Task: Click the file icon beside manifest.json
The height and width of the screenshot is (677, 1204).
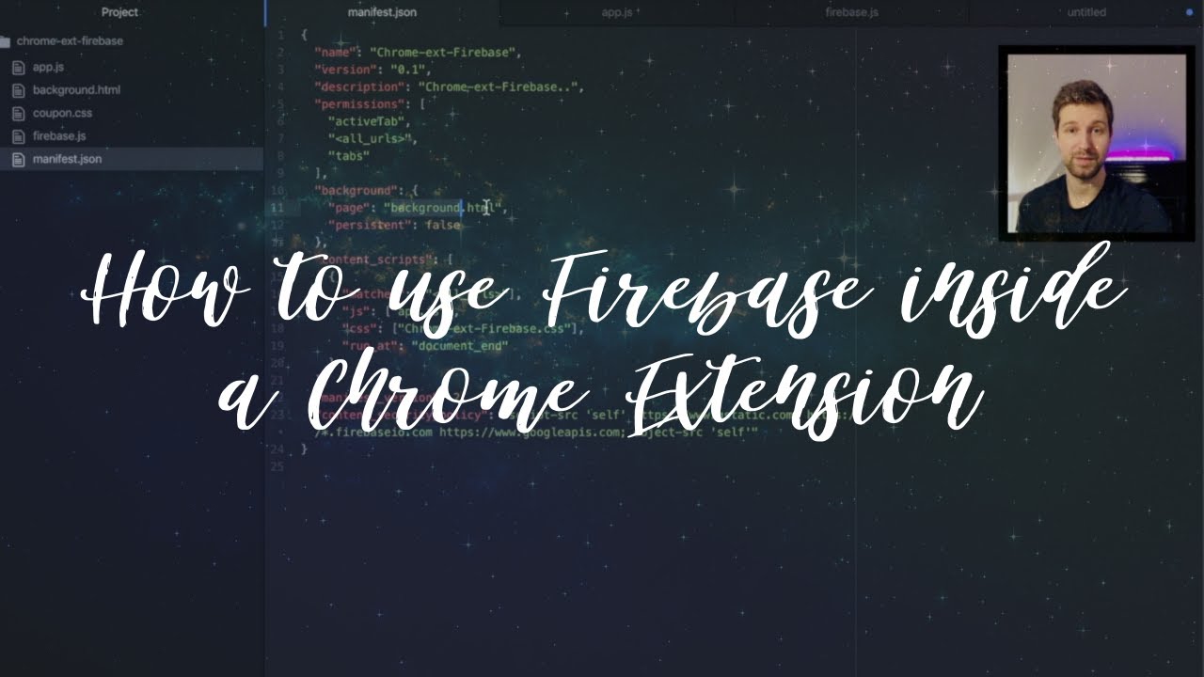Action: [18, 159]
